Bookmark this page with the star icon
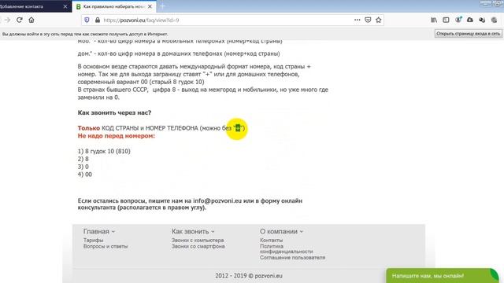The image size is (504, 283). pos(378,20)
